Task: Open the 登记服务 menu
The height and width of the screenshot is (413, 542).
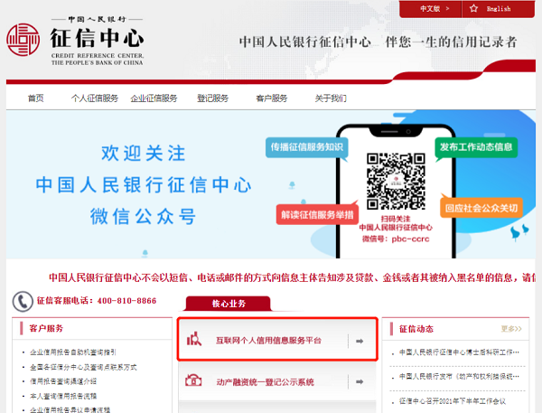Action: [213, 99]
